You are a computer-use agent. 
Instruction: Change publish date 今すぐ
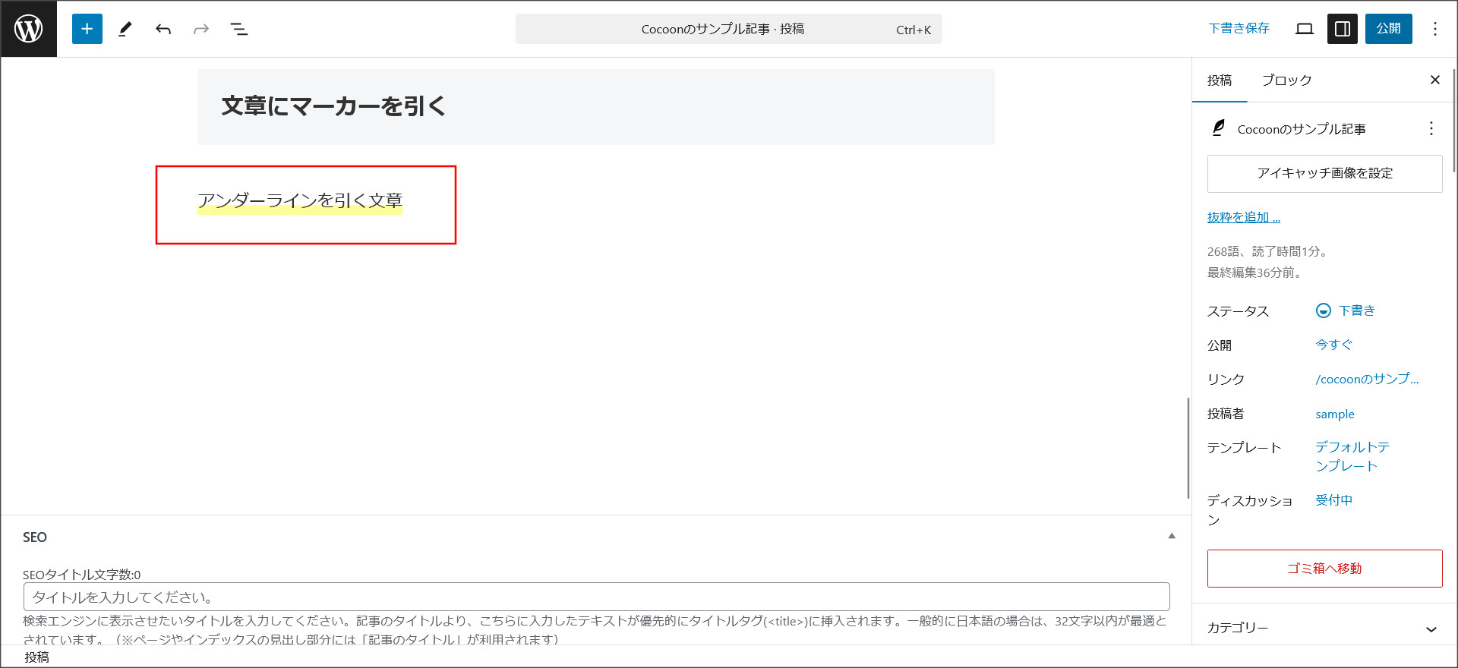[1334, 345]
